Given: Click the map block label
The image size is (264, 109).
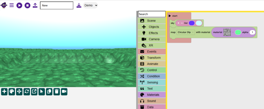Looking at the screenshot, I should (x=173, y=32).
